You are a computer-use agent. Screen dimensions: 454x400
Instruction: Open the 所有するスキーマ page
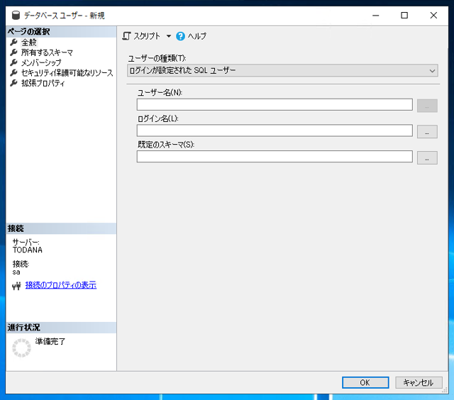click(47, 52)
